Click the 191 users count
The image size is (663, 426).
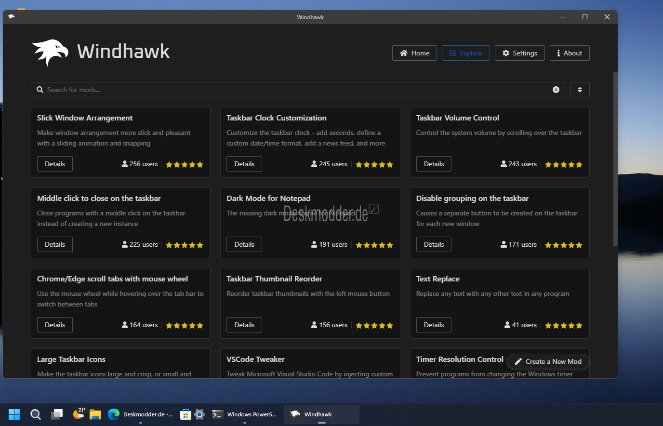click(x=329, y=244)
